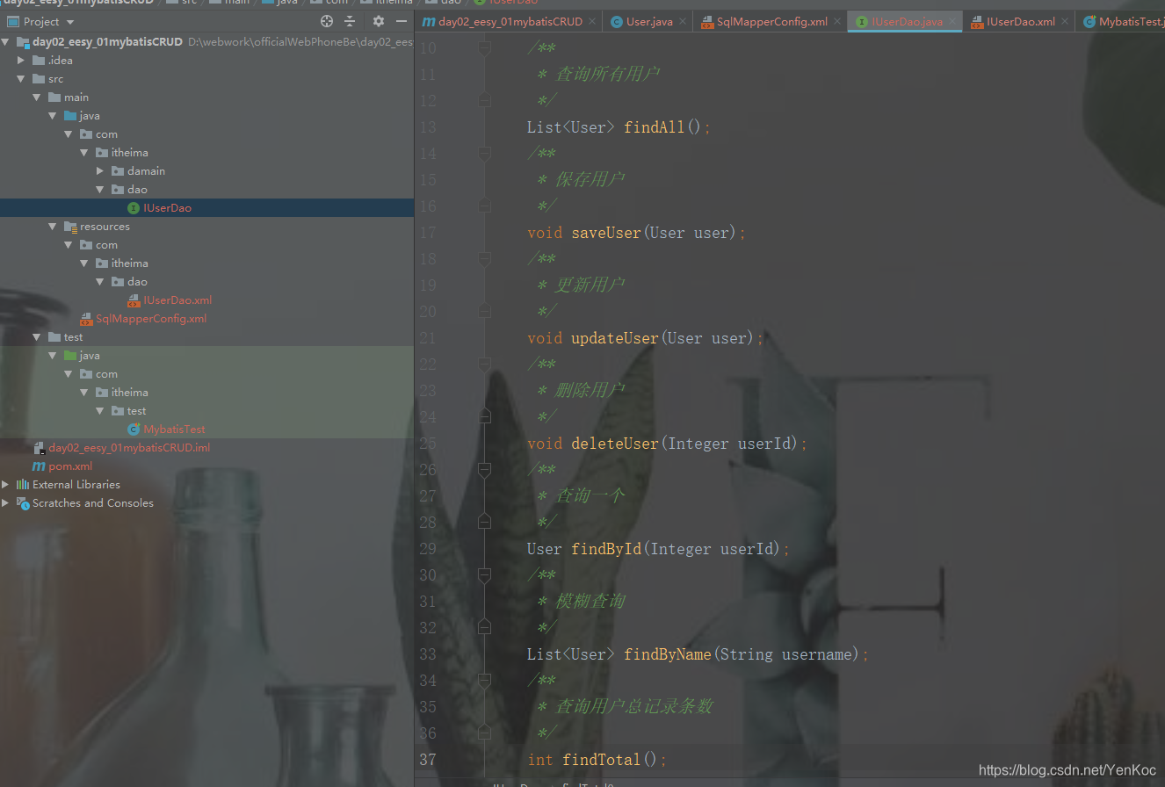Image resolution: width=1165 pixels, height=787 pixels.
Task: Click the green test java folder icon
Action: tap(70, 356)
